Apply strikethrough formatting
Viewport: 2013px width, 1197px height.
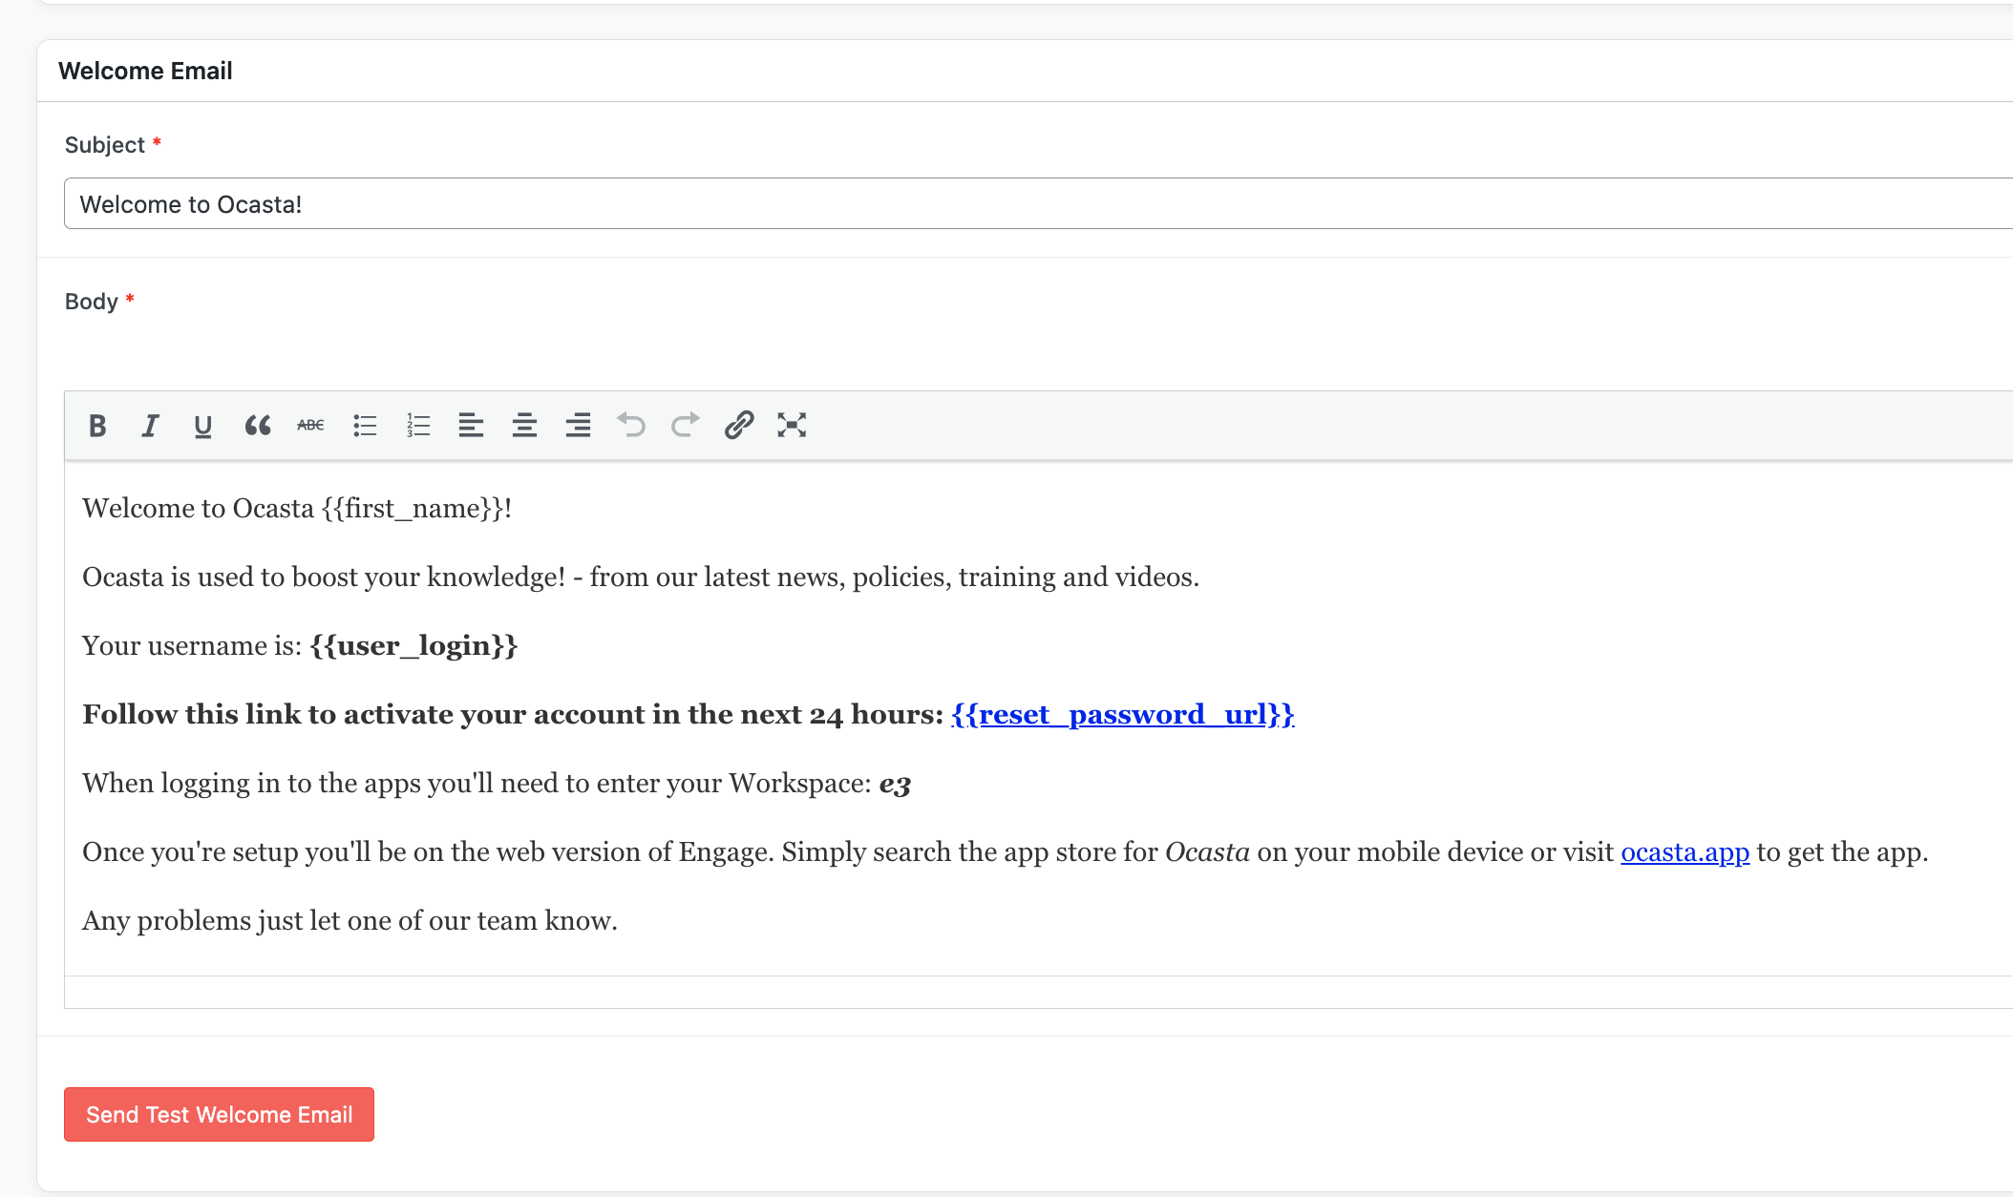click(x=310, y=426)
